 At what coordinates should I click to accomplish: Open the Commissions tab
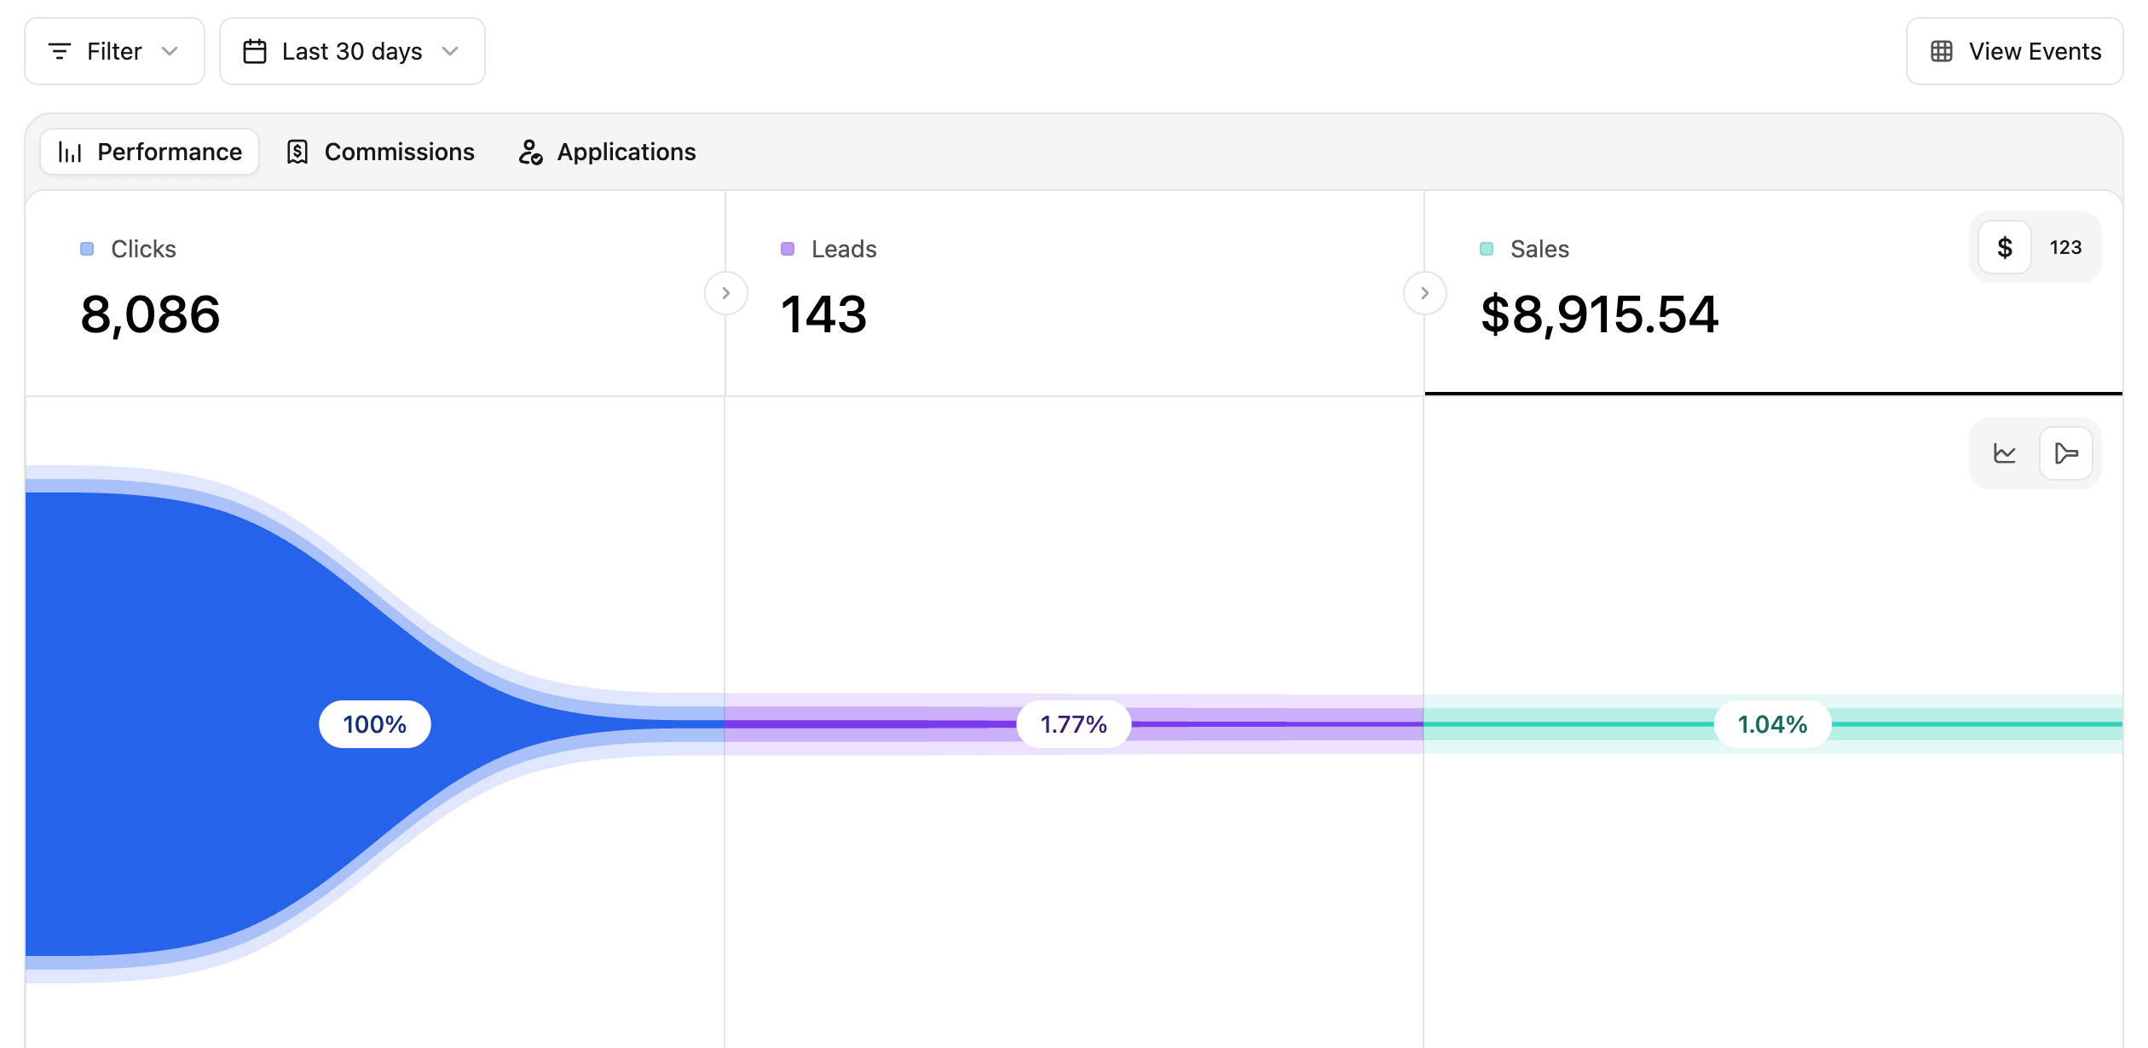pos(380,152)
